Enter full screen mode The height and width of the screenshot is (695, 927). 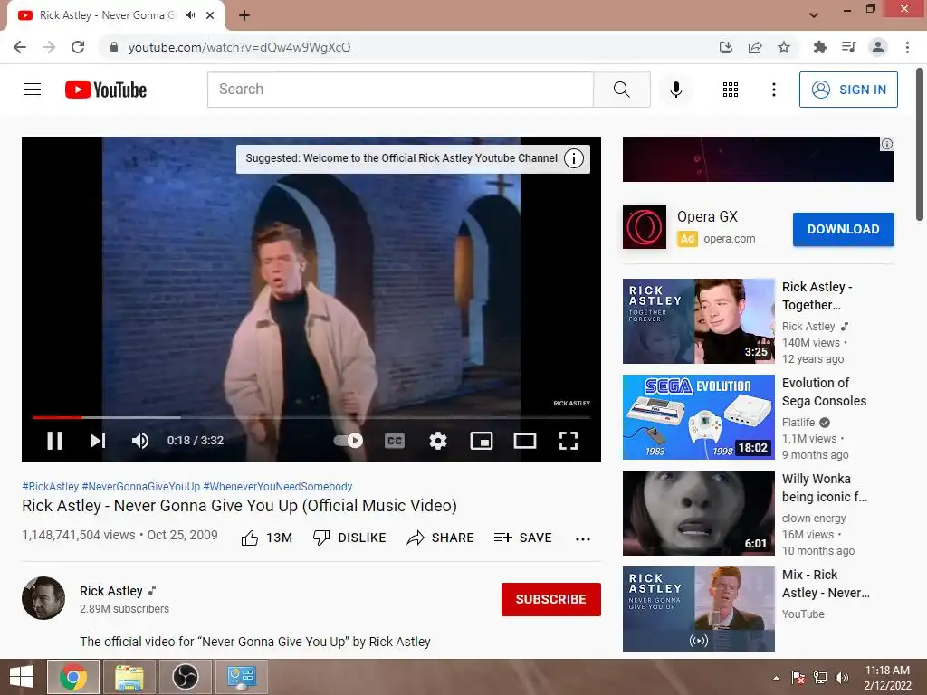point(569,441)
